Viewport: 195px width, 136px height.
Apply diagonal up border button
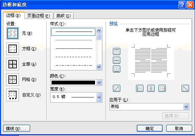click(x=116, y=88)
